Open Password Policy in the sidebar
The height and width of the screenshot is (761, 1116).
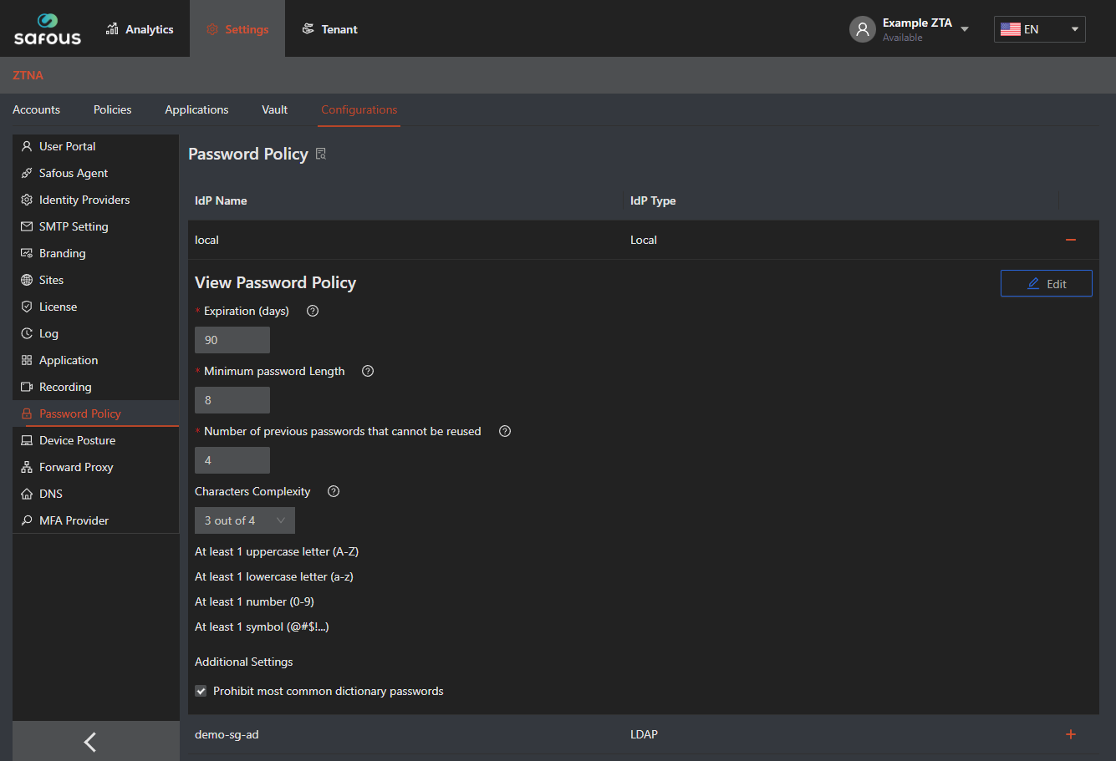click(96, 413)
